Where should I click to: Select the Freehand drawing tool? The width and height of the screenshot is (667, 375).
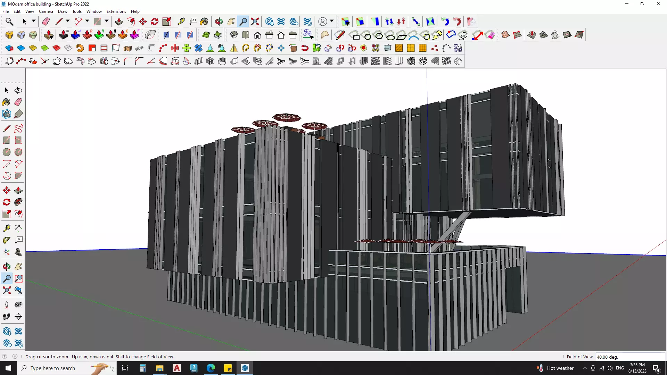(18, 128)
